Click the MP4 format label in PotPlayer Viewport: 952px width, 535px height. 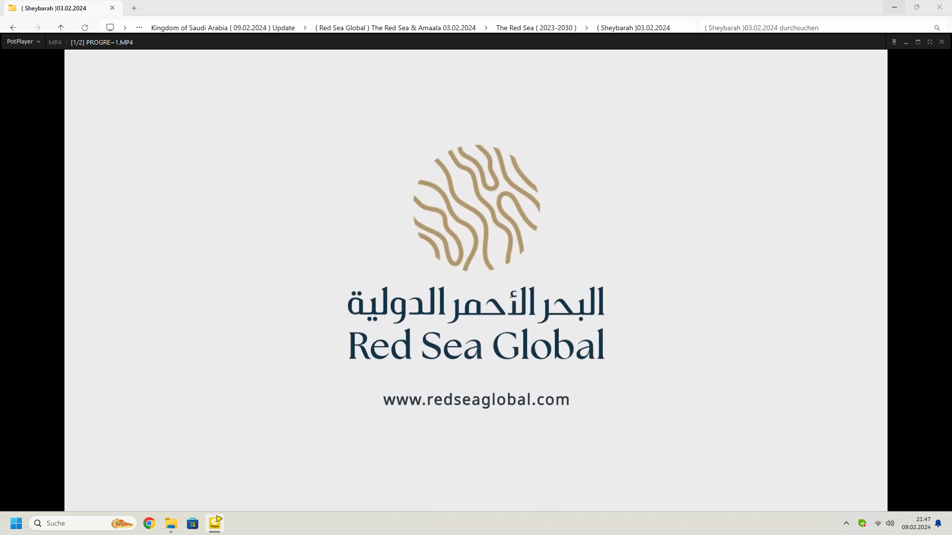click(55, 42)
